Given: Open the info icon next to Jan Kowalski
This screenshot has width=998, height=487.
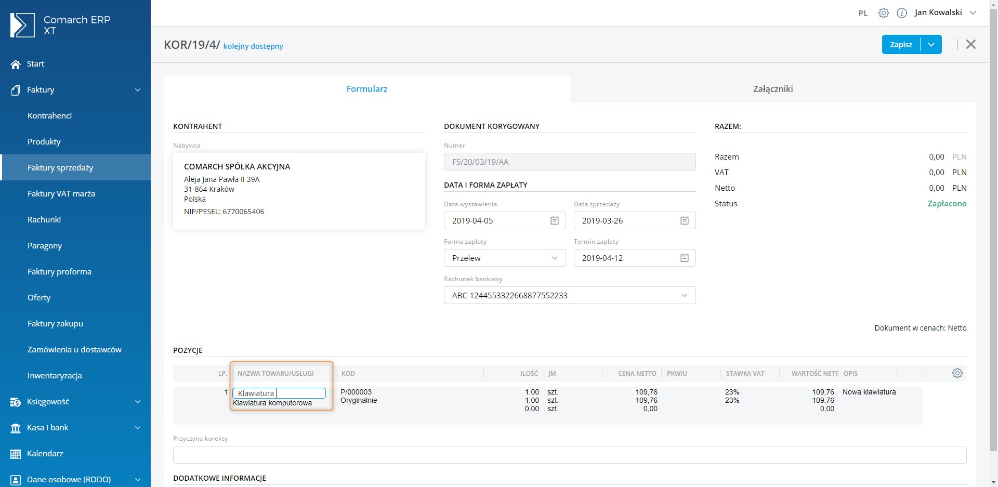Looking at the screenshot, I should point(902,13).
